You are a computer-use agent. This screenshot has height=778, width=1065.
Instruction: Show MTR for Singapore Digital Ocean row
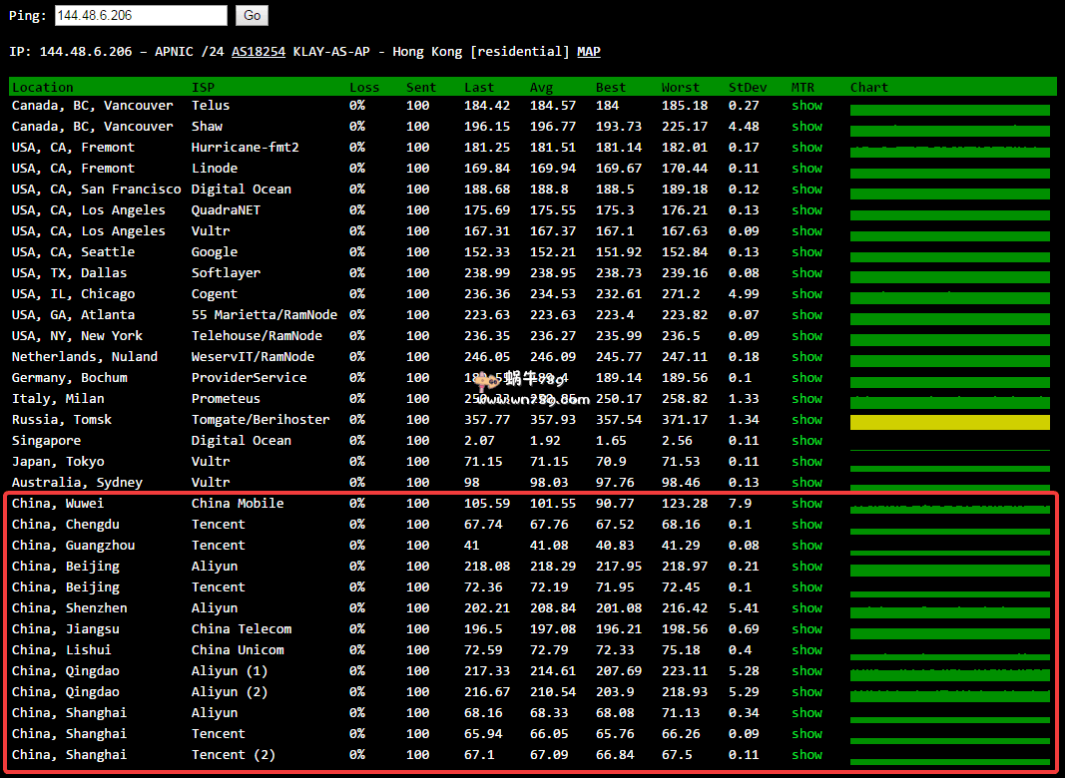pyautogui.click(x=806, y=441)
